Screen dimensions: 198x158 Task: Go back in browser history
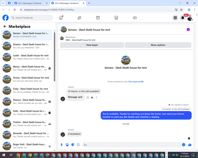point(4,10)
